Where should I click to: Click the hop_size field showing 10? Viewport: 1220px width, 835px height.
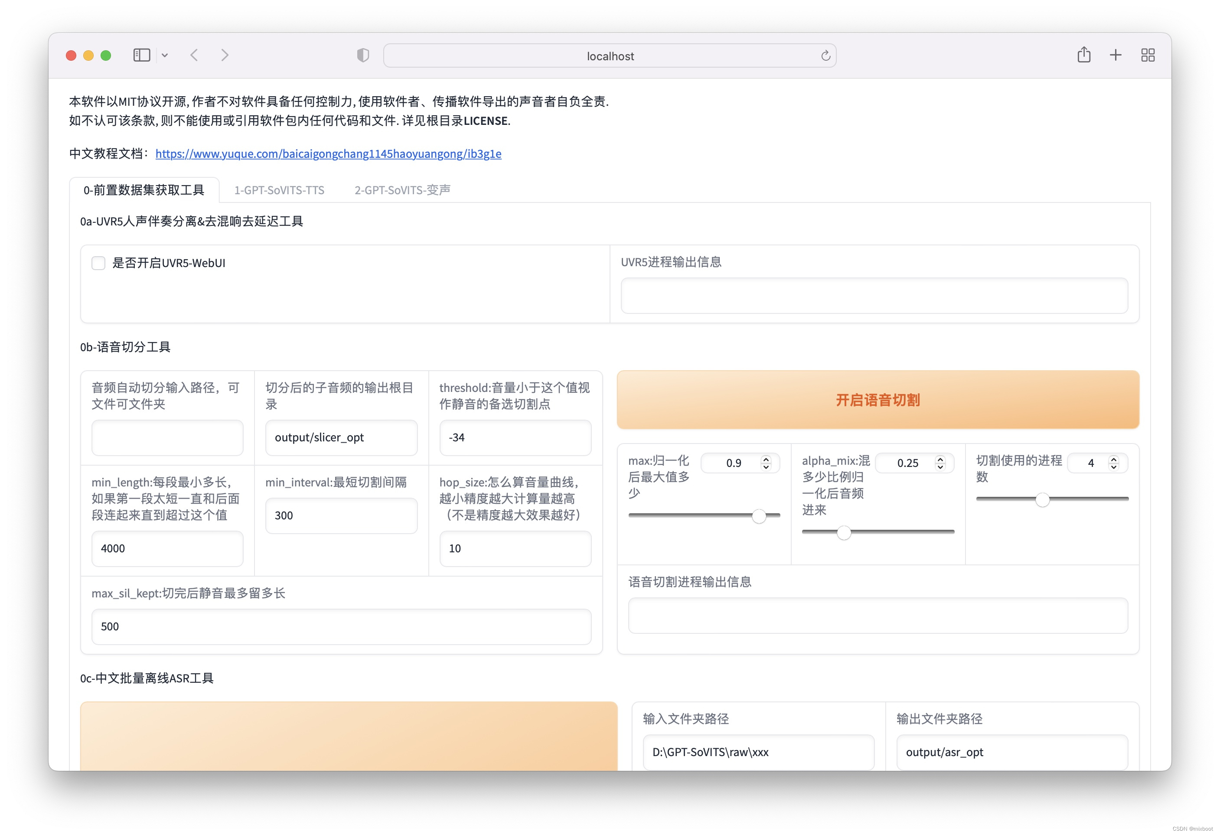[x=515, y=548]
